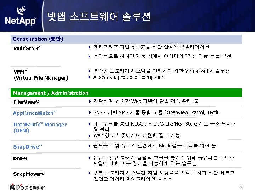Click the green Management / Administration header
The height and width of the screenshot is (191, 255).
tap(126, 93)
